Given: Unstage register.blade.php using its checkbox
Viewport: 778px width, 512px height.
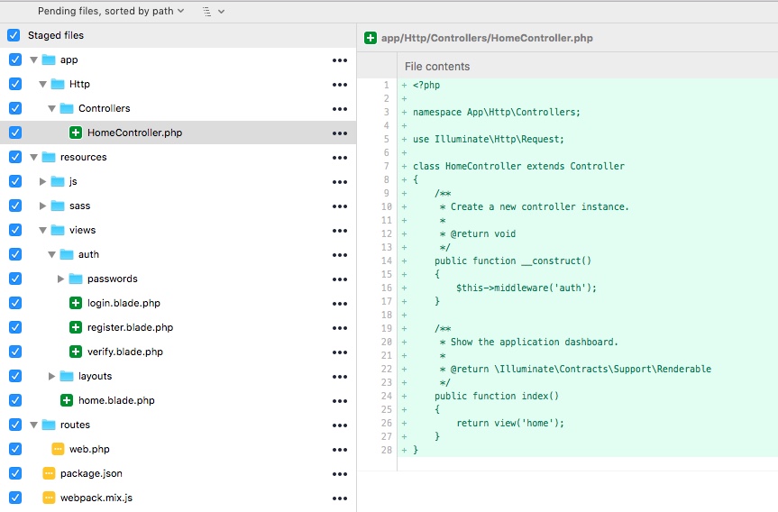Looking at the screenshot, I should [14, 327].
